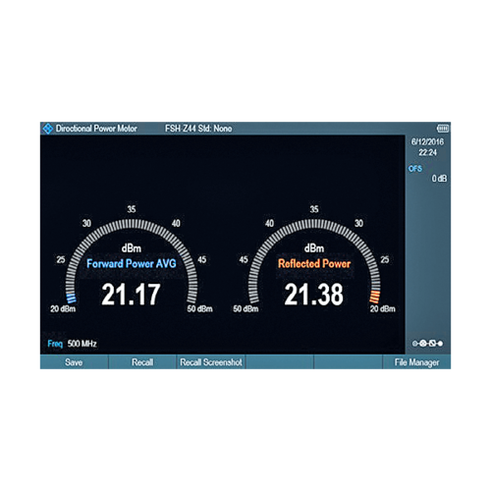This screenshot has height=491, width=491.
Task: Click the 35 tick label on reflected gauge
Action: 314,209
